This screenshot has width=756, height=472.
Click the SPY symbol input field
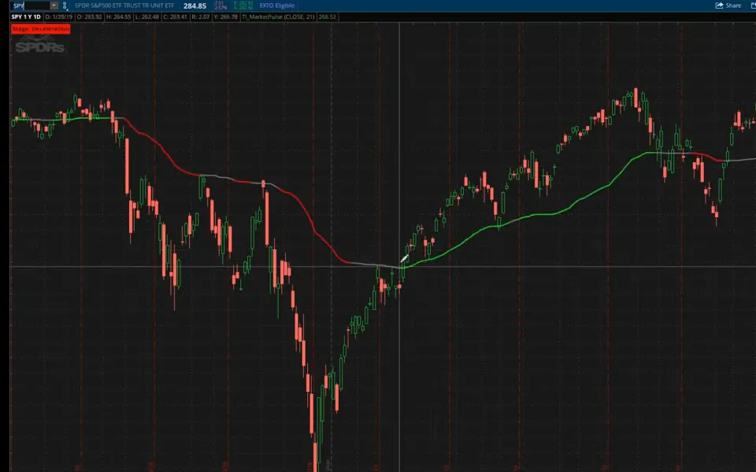[30, 6]
